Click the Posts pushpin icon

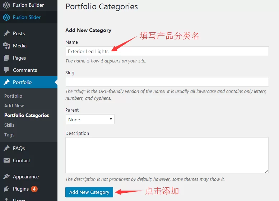pyautogui.click(x=6, y=33)
